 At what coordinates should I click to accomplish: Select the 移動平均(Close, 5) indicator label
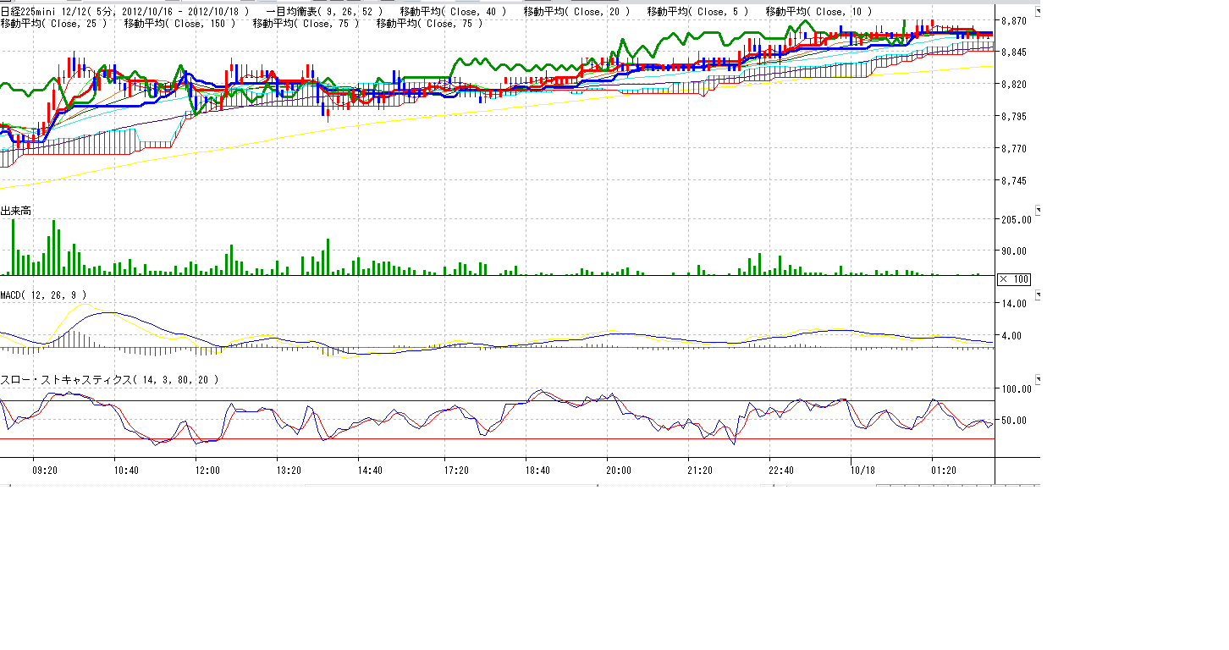tap(697, 11)
